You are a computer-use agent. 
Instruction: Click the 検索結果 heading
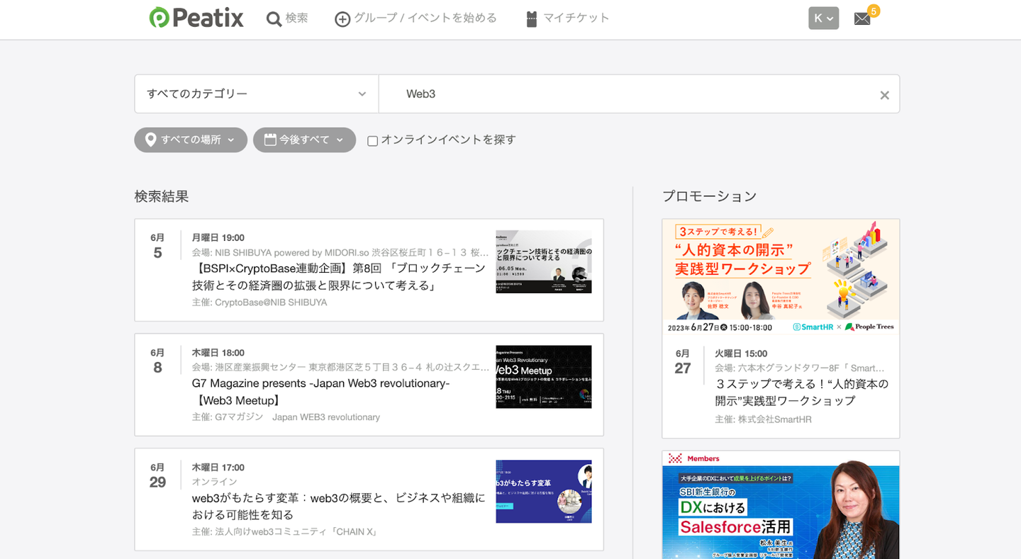click(162, 196)
